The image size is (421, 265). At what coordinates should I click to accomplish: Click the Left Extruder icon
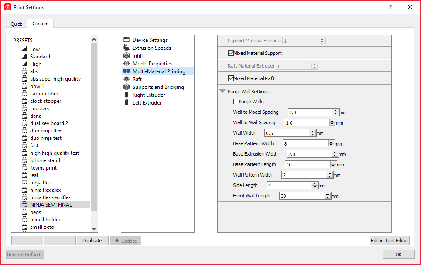(x=127, y=103)
